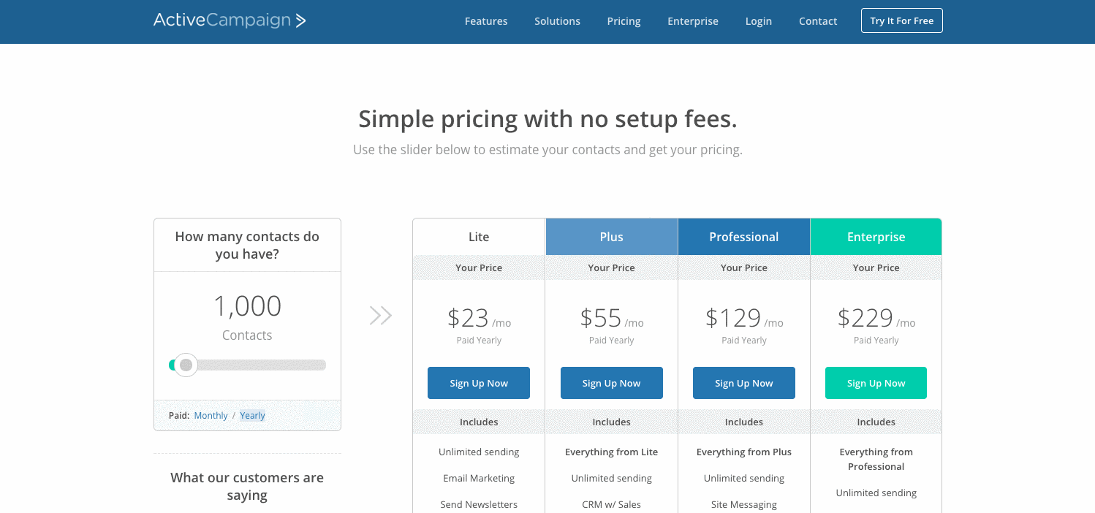Sign up for the Professional plan
Screen dimensions: 1095x513
(743, 383)
